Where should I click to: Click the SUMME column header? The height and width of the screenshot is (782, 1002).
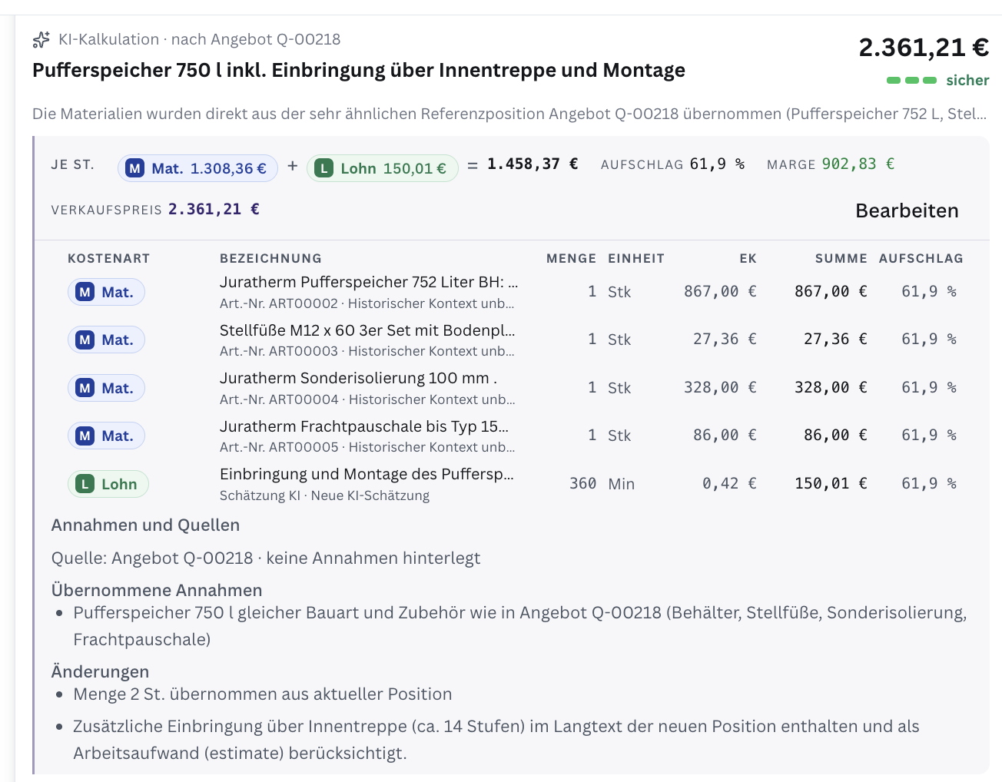(x=841, y=259)
